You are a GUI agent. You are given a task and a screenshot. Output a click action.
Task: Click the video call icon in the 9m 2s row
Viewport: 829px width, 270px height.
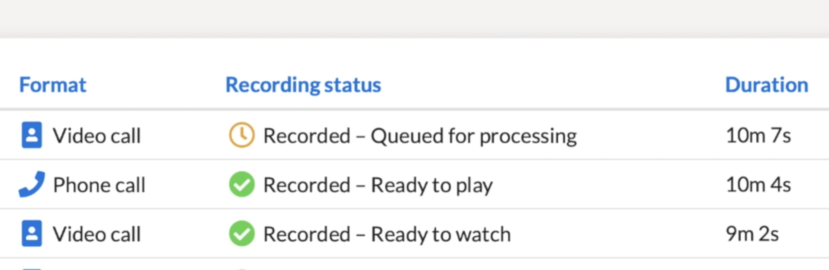pyautogui.click(x=32, y=234)
